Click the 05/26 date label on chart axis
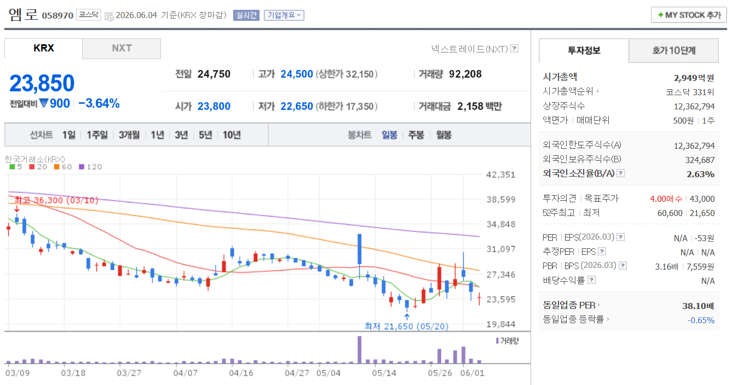The width and height of the screenshot is (732, 385). pos(440,373)
